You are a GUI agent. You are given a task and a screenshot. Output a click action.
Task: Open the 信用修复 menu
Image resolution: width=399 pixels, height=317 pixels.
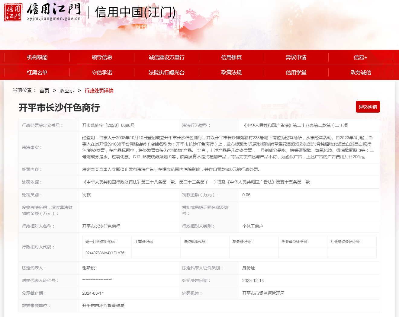[231, 57]
